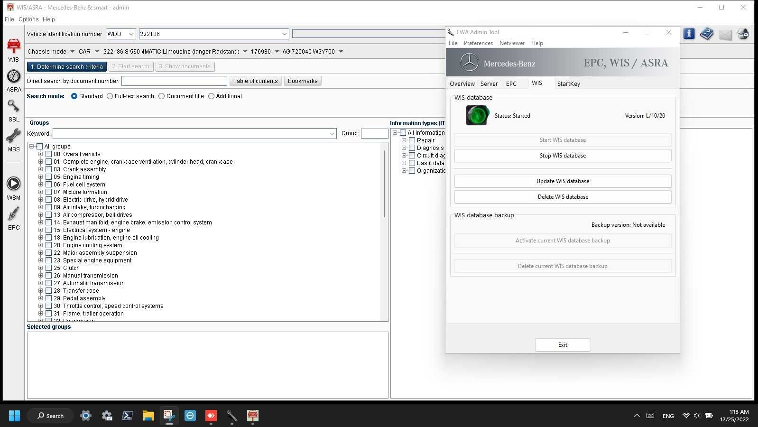Open the blue circle app in taskbar
Image resolution: width=758 pixels, height=427 pixels.
pos(190,416)
